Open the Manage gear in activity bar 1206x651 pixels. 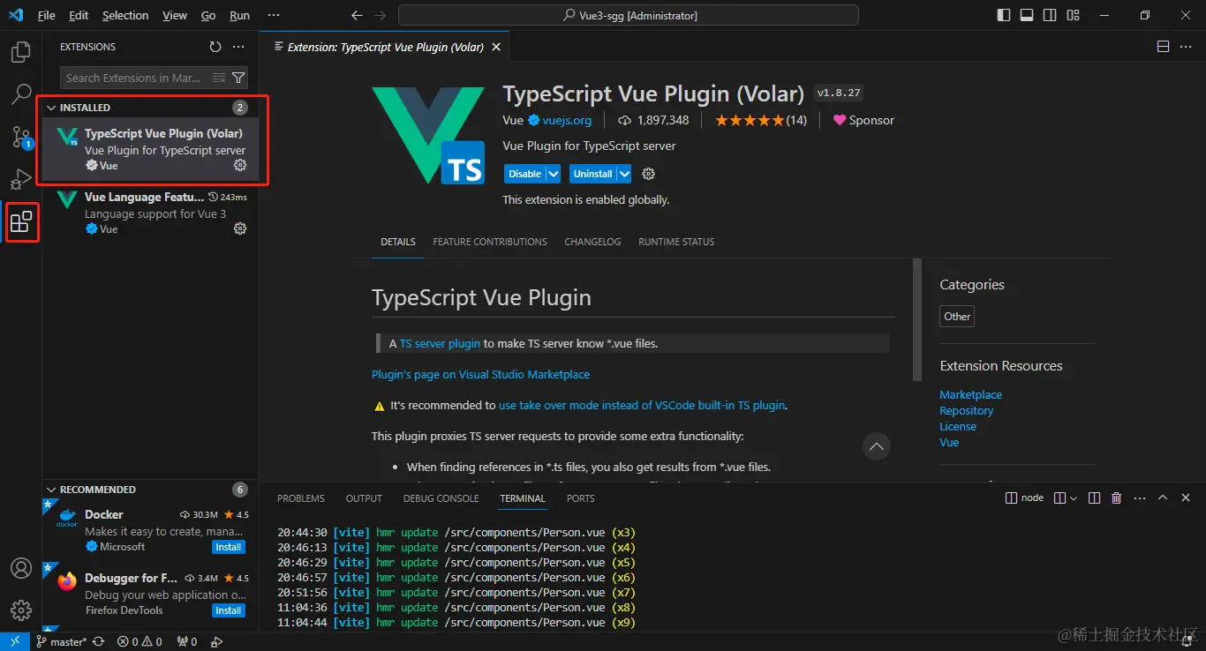pos(21,610)
